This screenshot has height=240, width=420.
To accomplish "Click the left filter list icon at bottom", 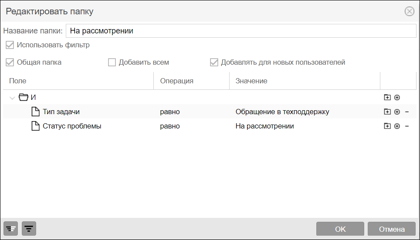I will pos(11,229).
